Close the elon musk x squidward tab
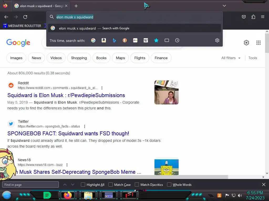Screen dimensions: 269x201 [x=66, y=6]
